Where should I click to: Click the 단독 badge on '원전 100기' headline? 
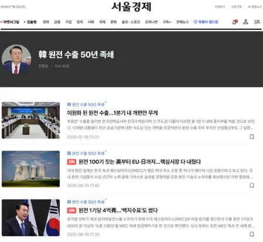[71, 162]
